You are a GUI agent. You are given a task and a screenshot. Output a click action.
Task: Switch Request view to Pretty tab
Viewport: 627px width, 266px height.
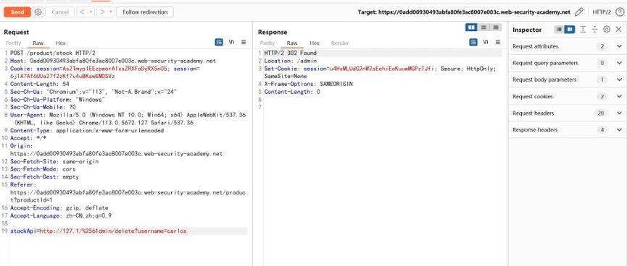[x=13, y=43]
